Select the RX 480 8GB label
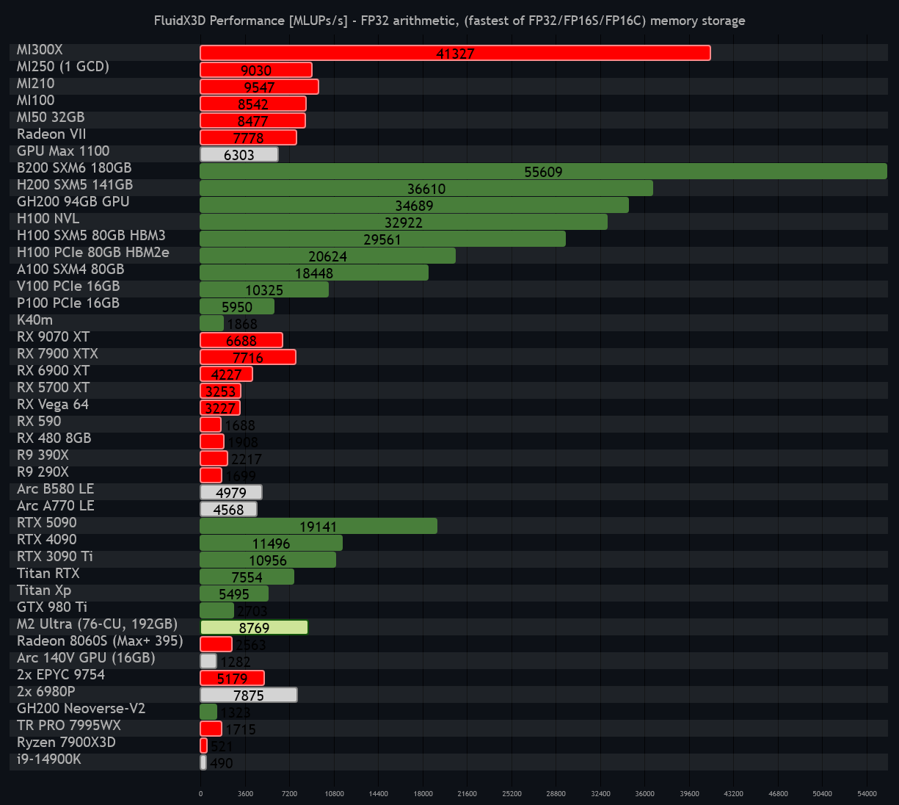Image resolution: width=899 pixels, height=805 pixels. click(x=54, y=438)
